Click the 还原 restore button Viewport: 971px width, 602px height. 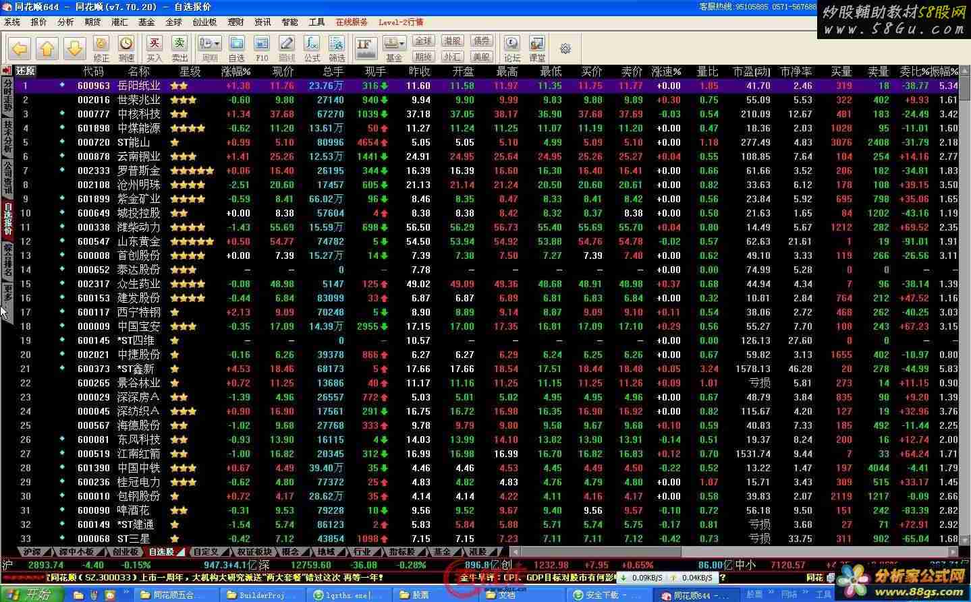26,71
